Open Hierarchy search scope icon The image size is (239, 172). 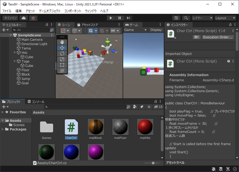pyautogui.click(x=52, y=30)
